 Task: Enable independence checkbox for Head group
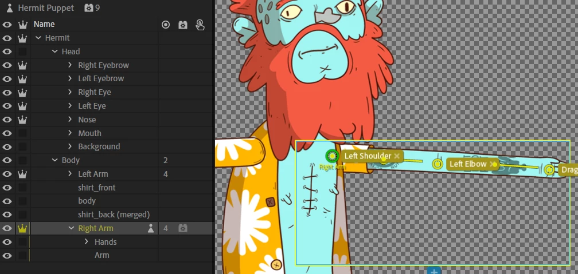(23, 51)
